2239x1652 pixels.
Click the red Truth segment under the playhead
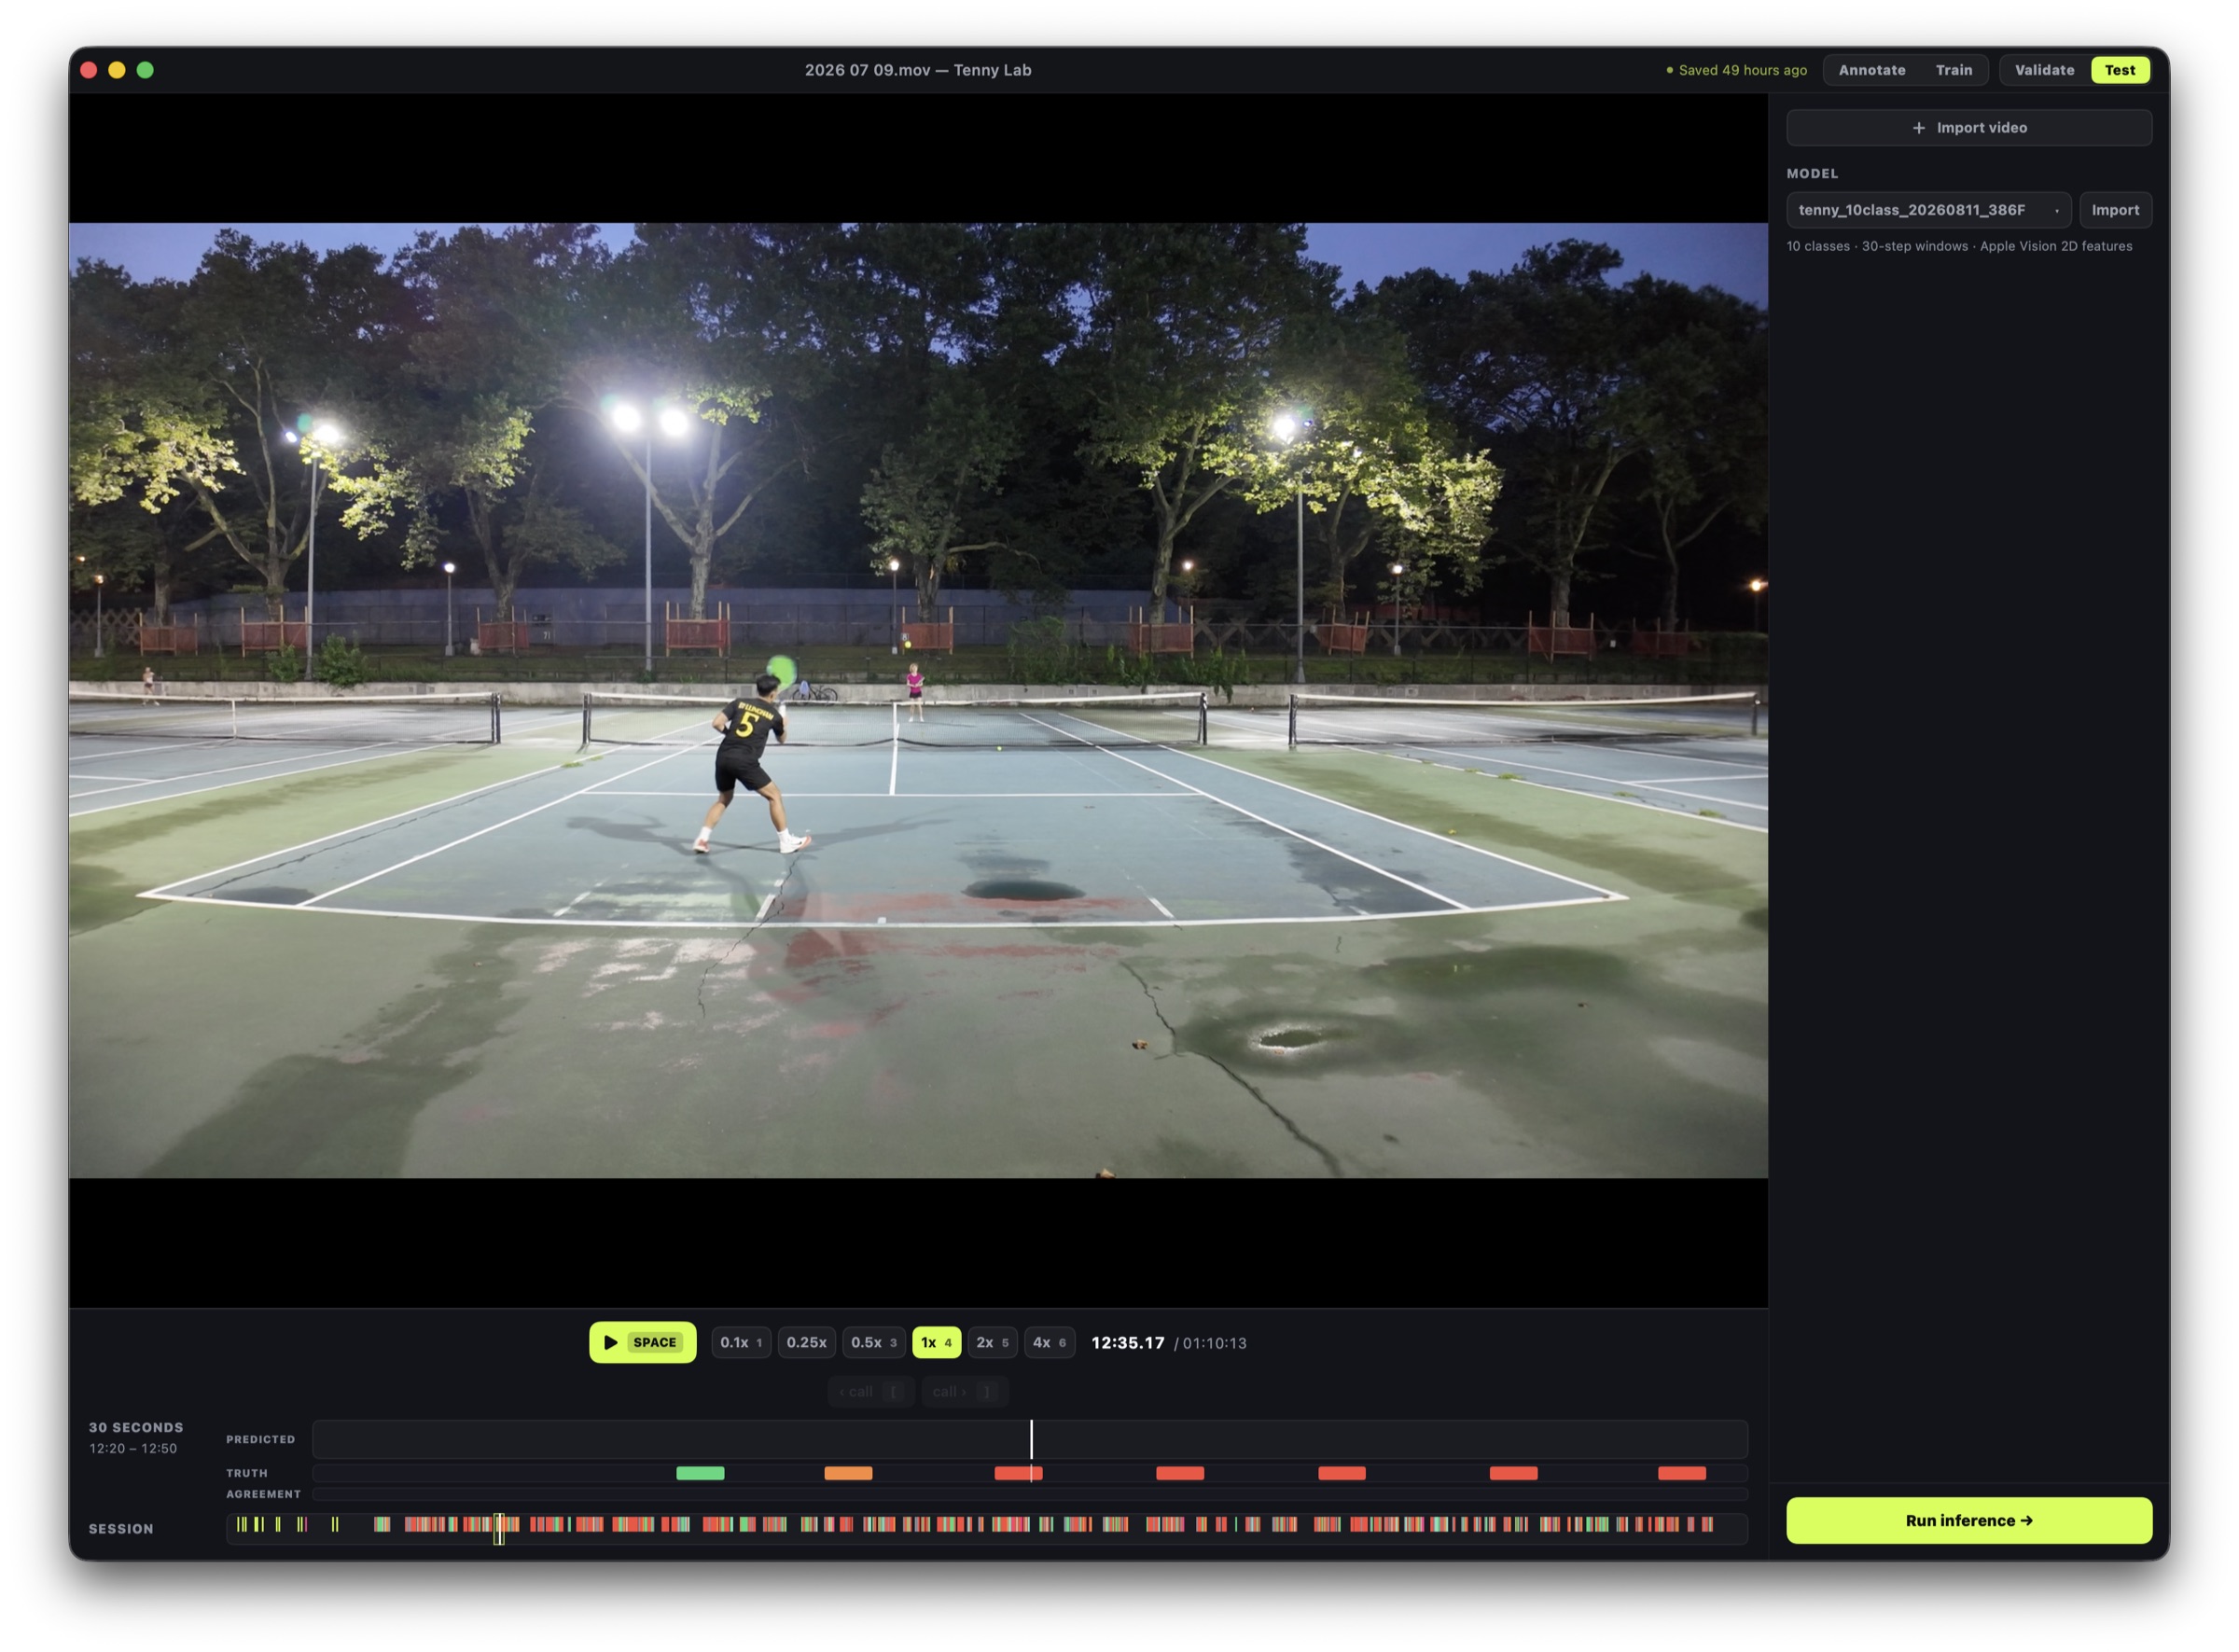1018,1473
